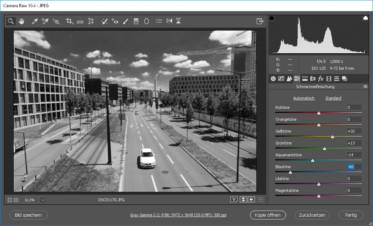
Task: Pick the White Balance eyedropper tool
Action: 35,21
